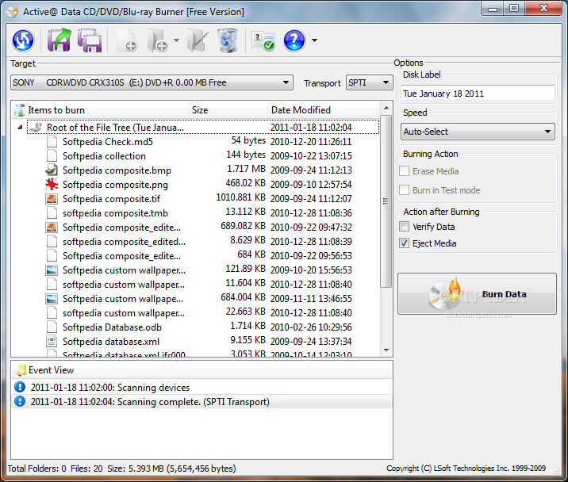The width and height of the screenshot is (568, 482).
Task: Select the 22.663 KB custom wallpaper file
Action: [x=124, y=313]
